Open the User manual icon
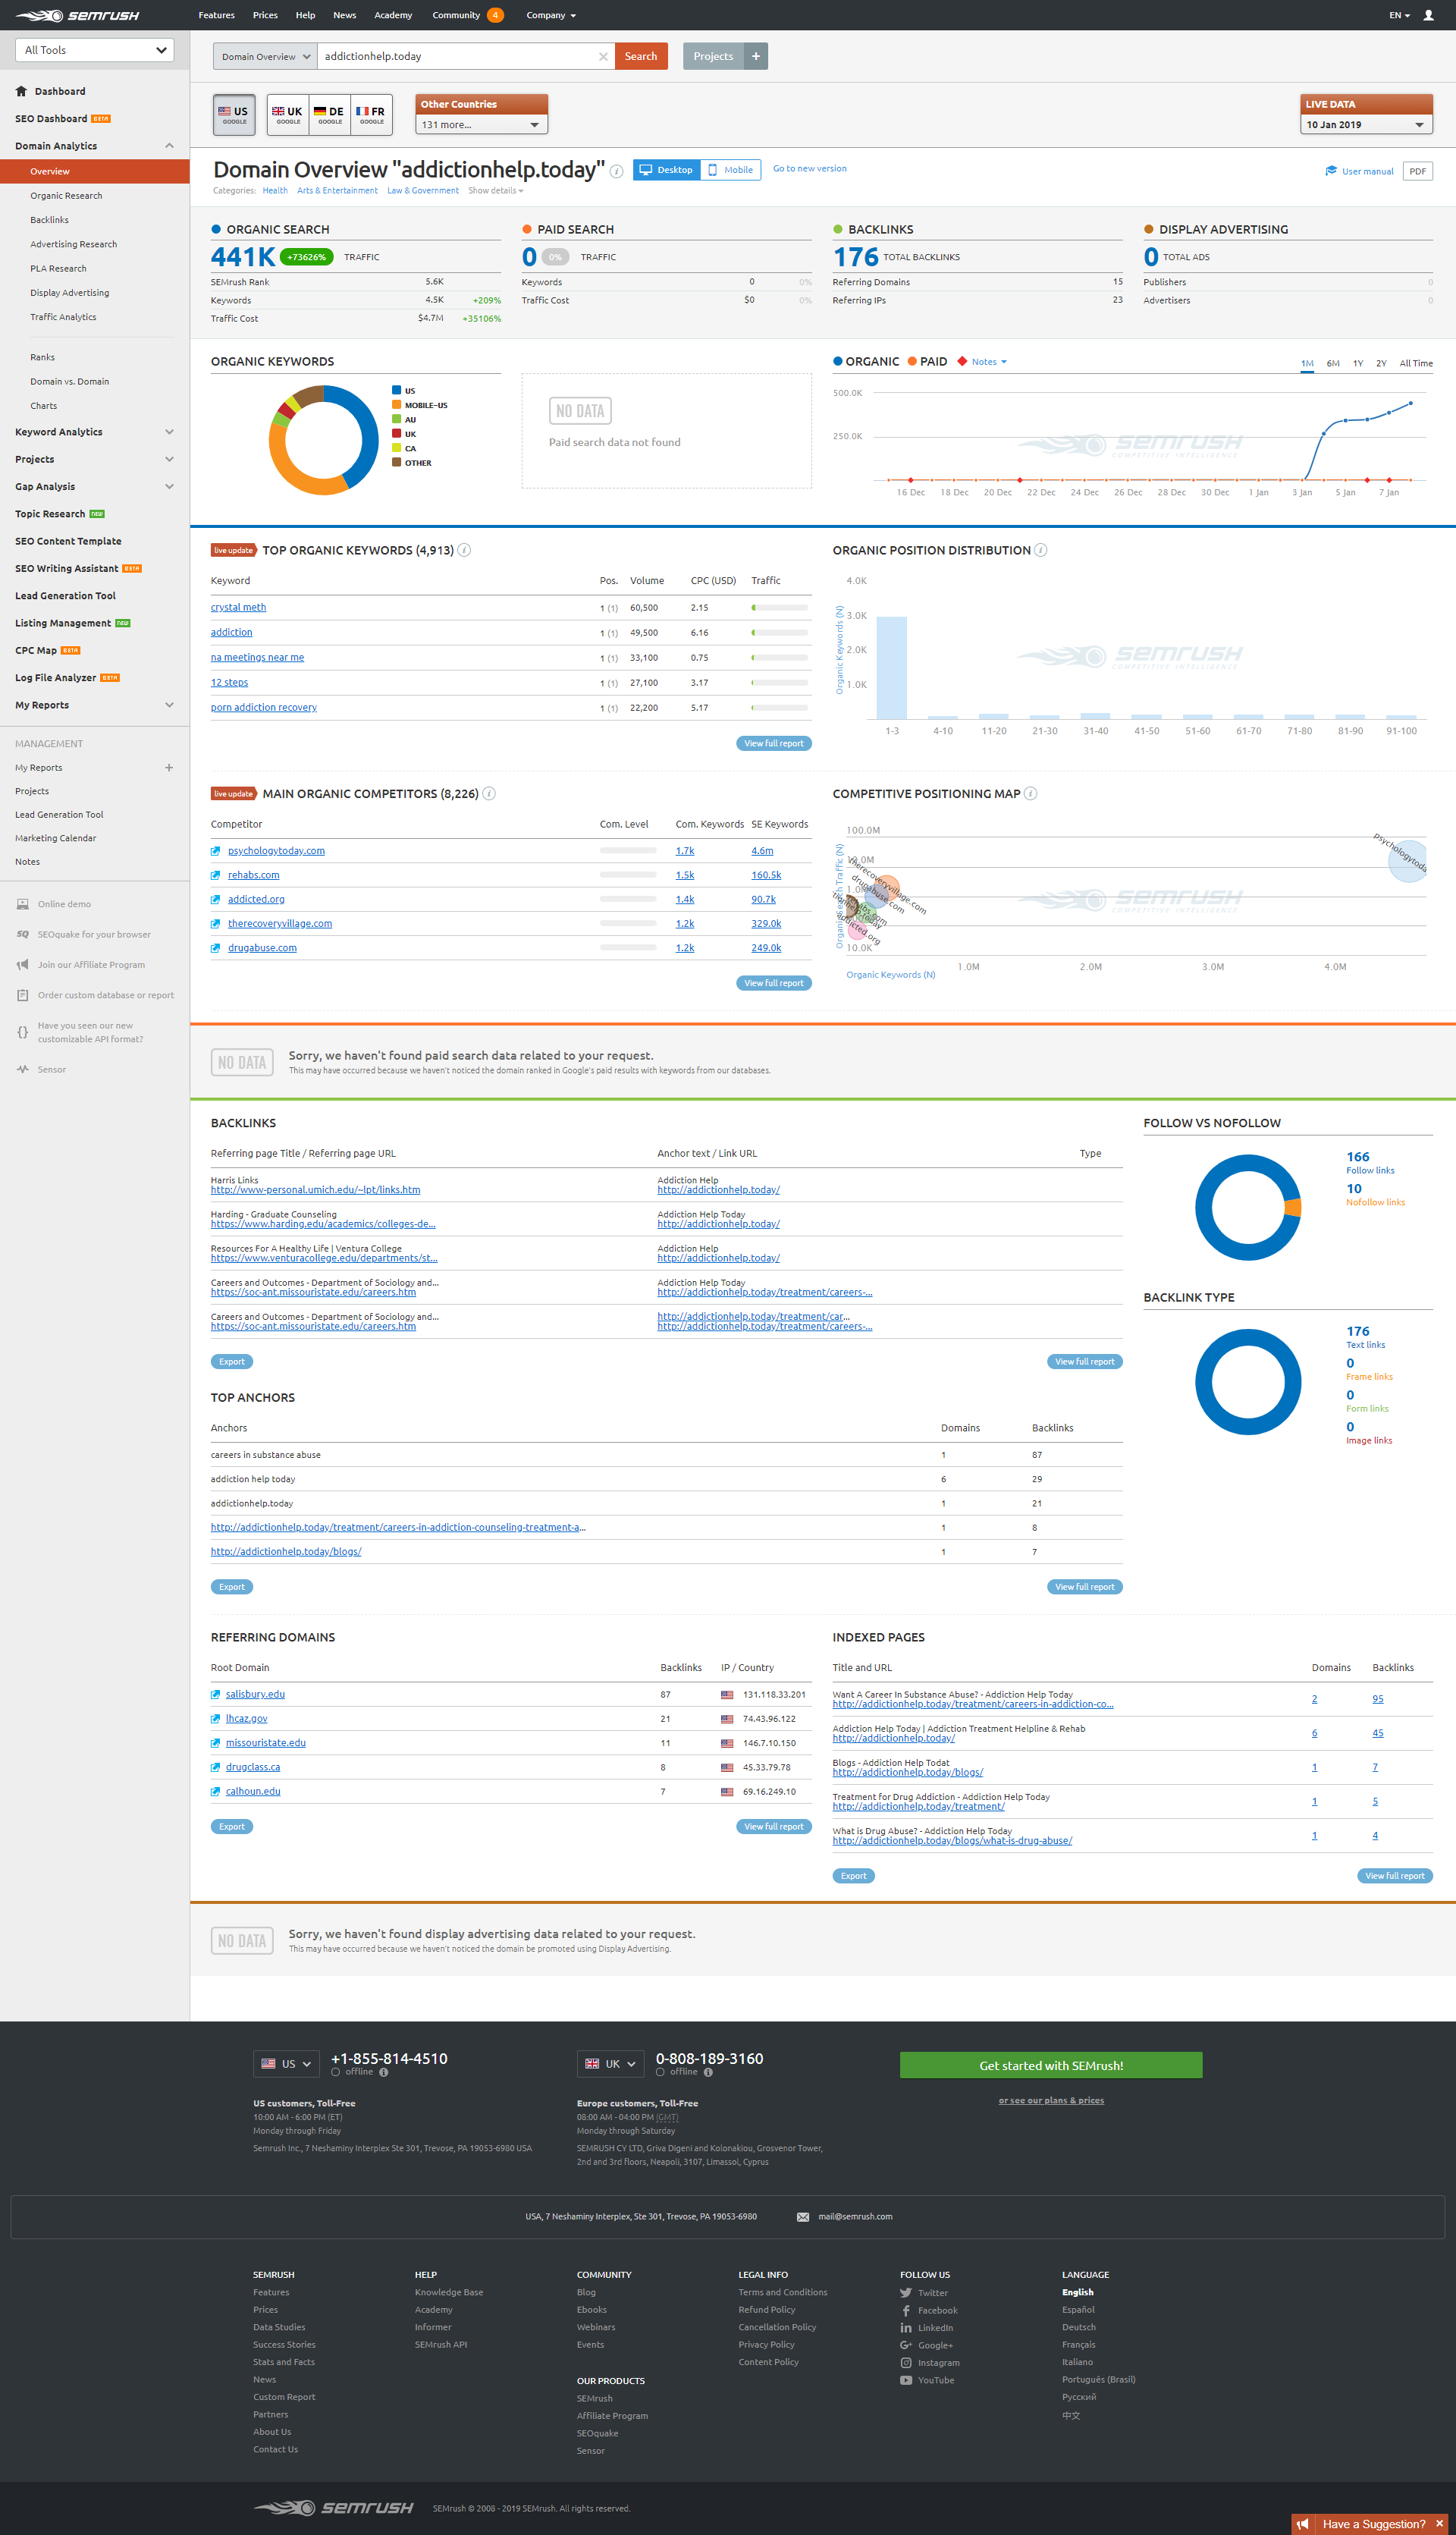Image resolution: width=1456 pixels, height=2535 pixels. (x=1331, y=171)
